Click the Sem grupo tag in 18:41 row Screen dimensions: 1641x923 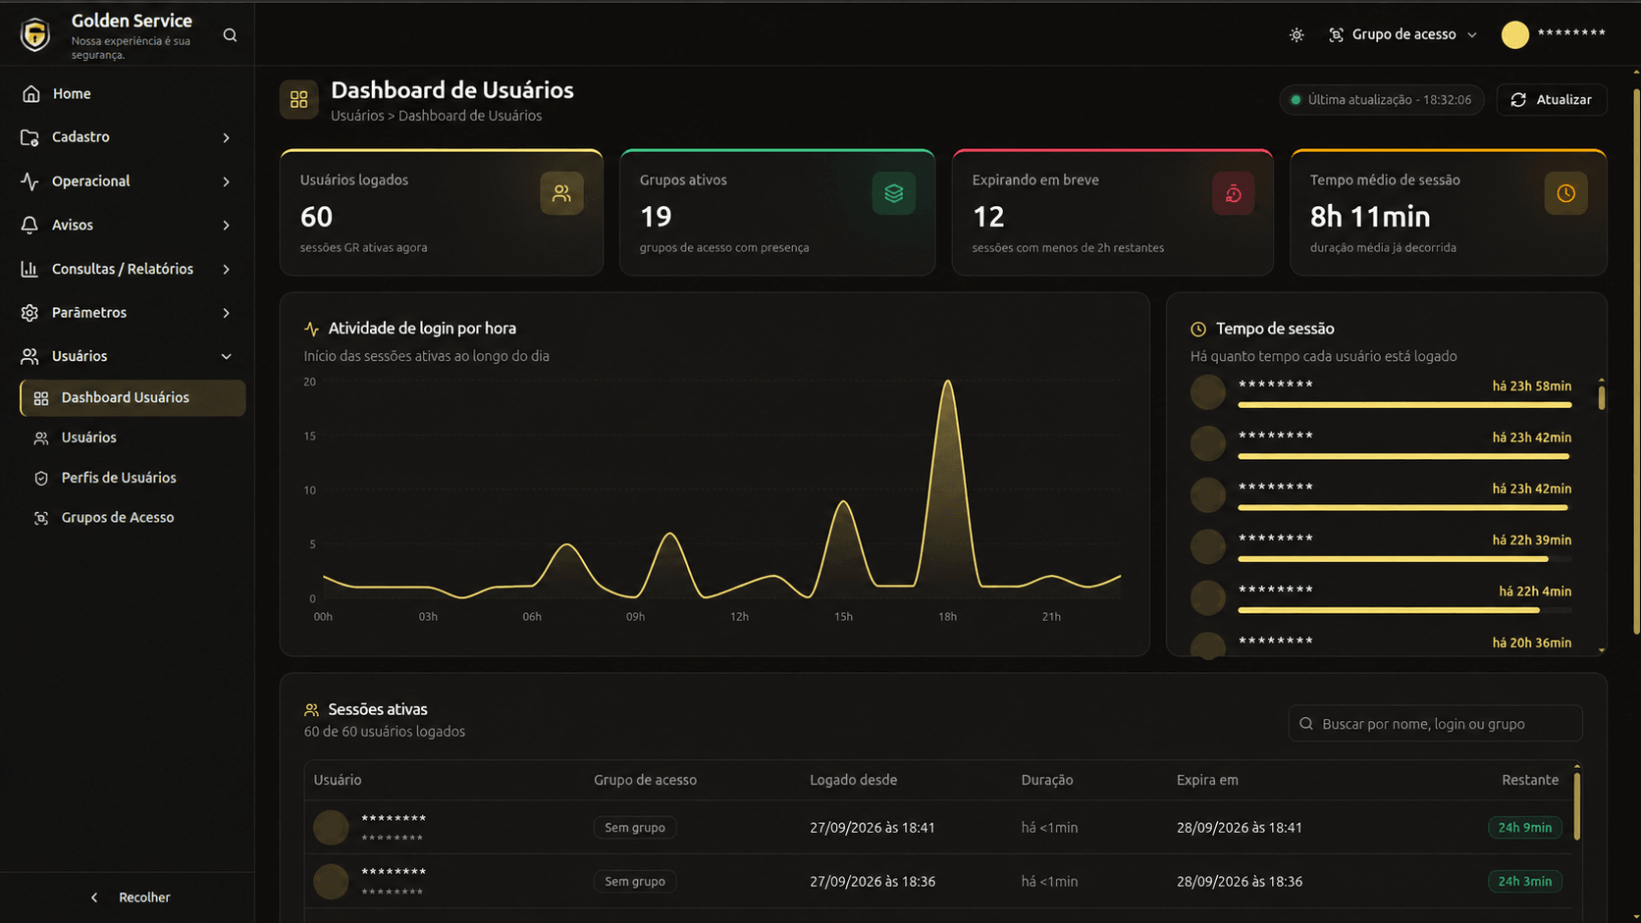pos(635,828)
